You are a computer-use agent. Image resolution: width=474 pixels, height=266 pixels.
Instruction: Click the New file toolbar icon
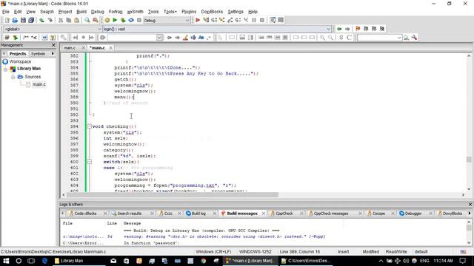pyautogui.click(x=7, y=20)
